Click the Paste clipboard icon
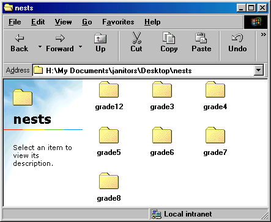Viewport: 271px width, 222px height. coord(201,38)
